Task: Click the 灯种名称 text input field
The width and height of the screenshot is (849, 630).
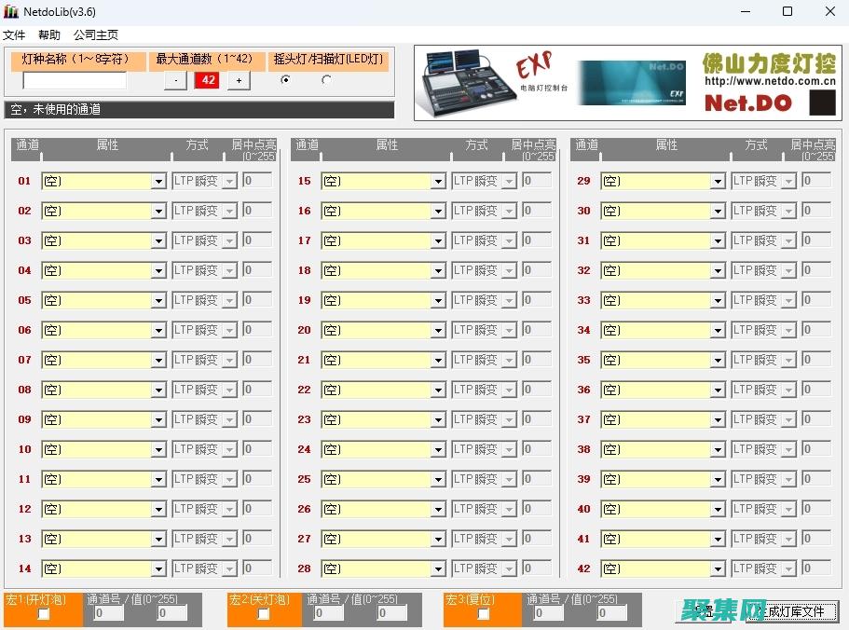Action: pos(75,81)
